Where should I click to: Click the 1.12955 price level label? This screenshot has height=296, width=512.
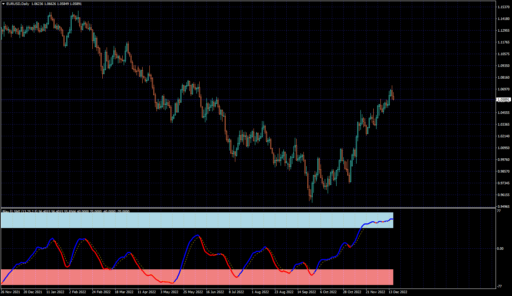coord(503,31)
